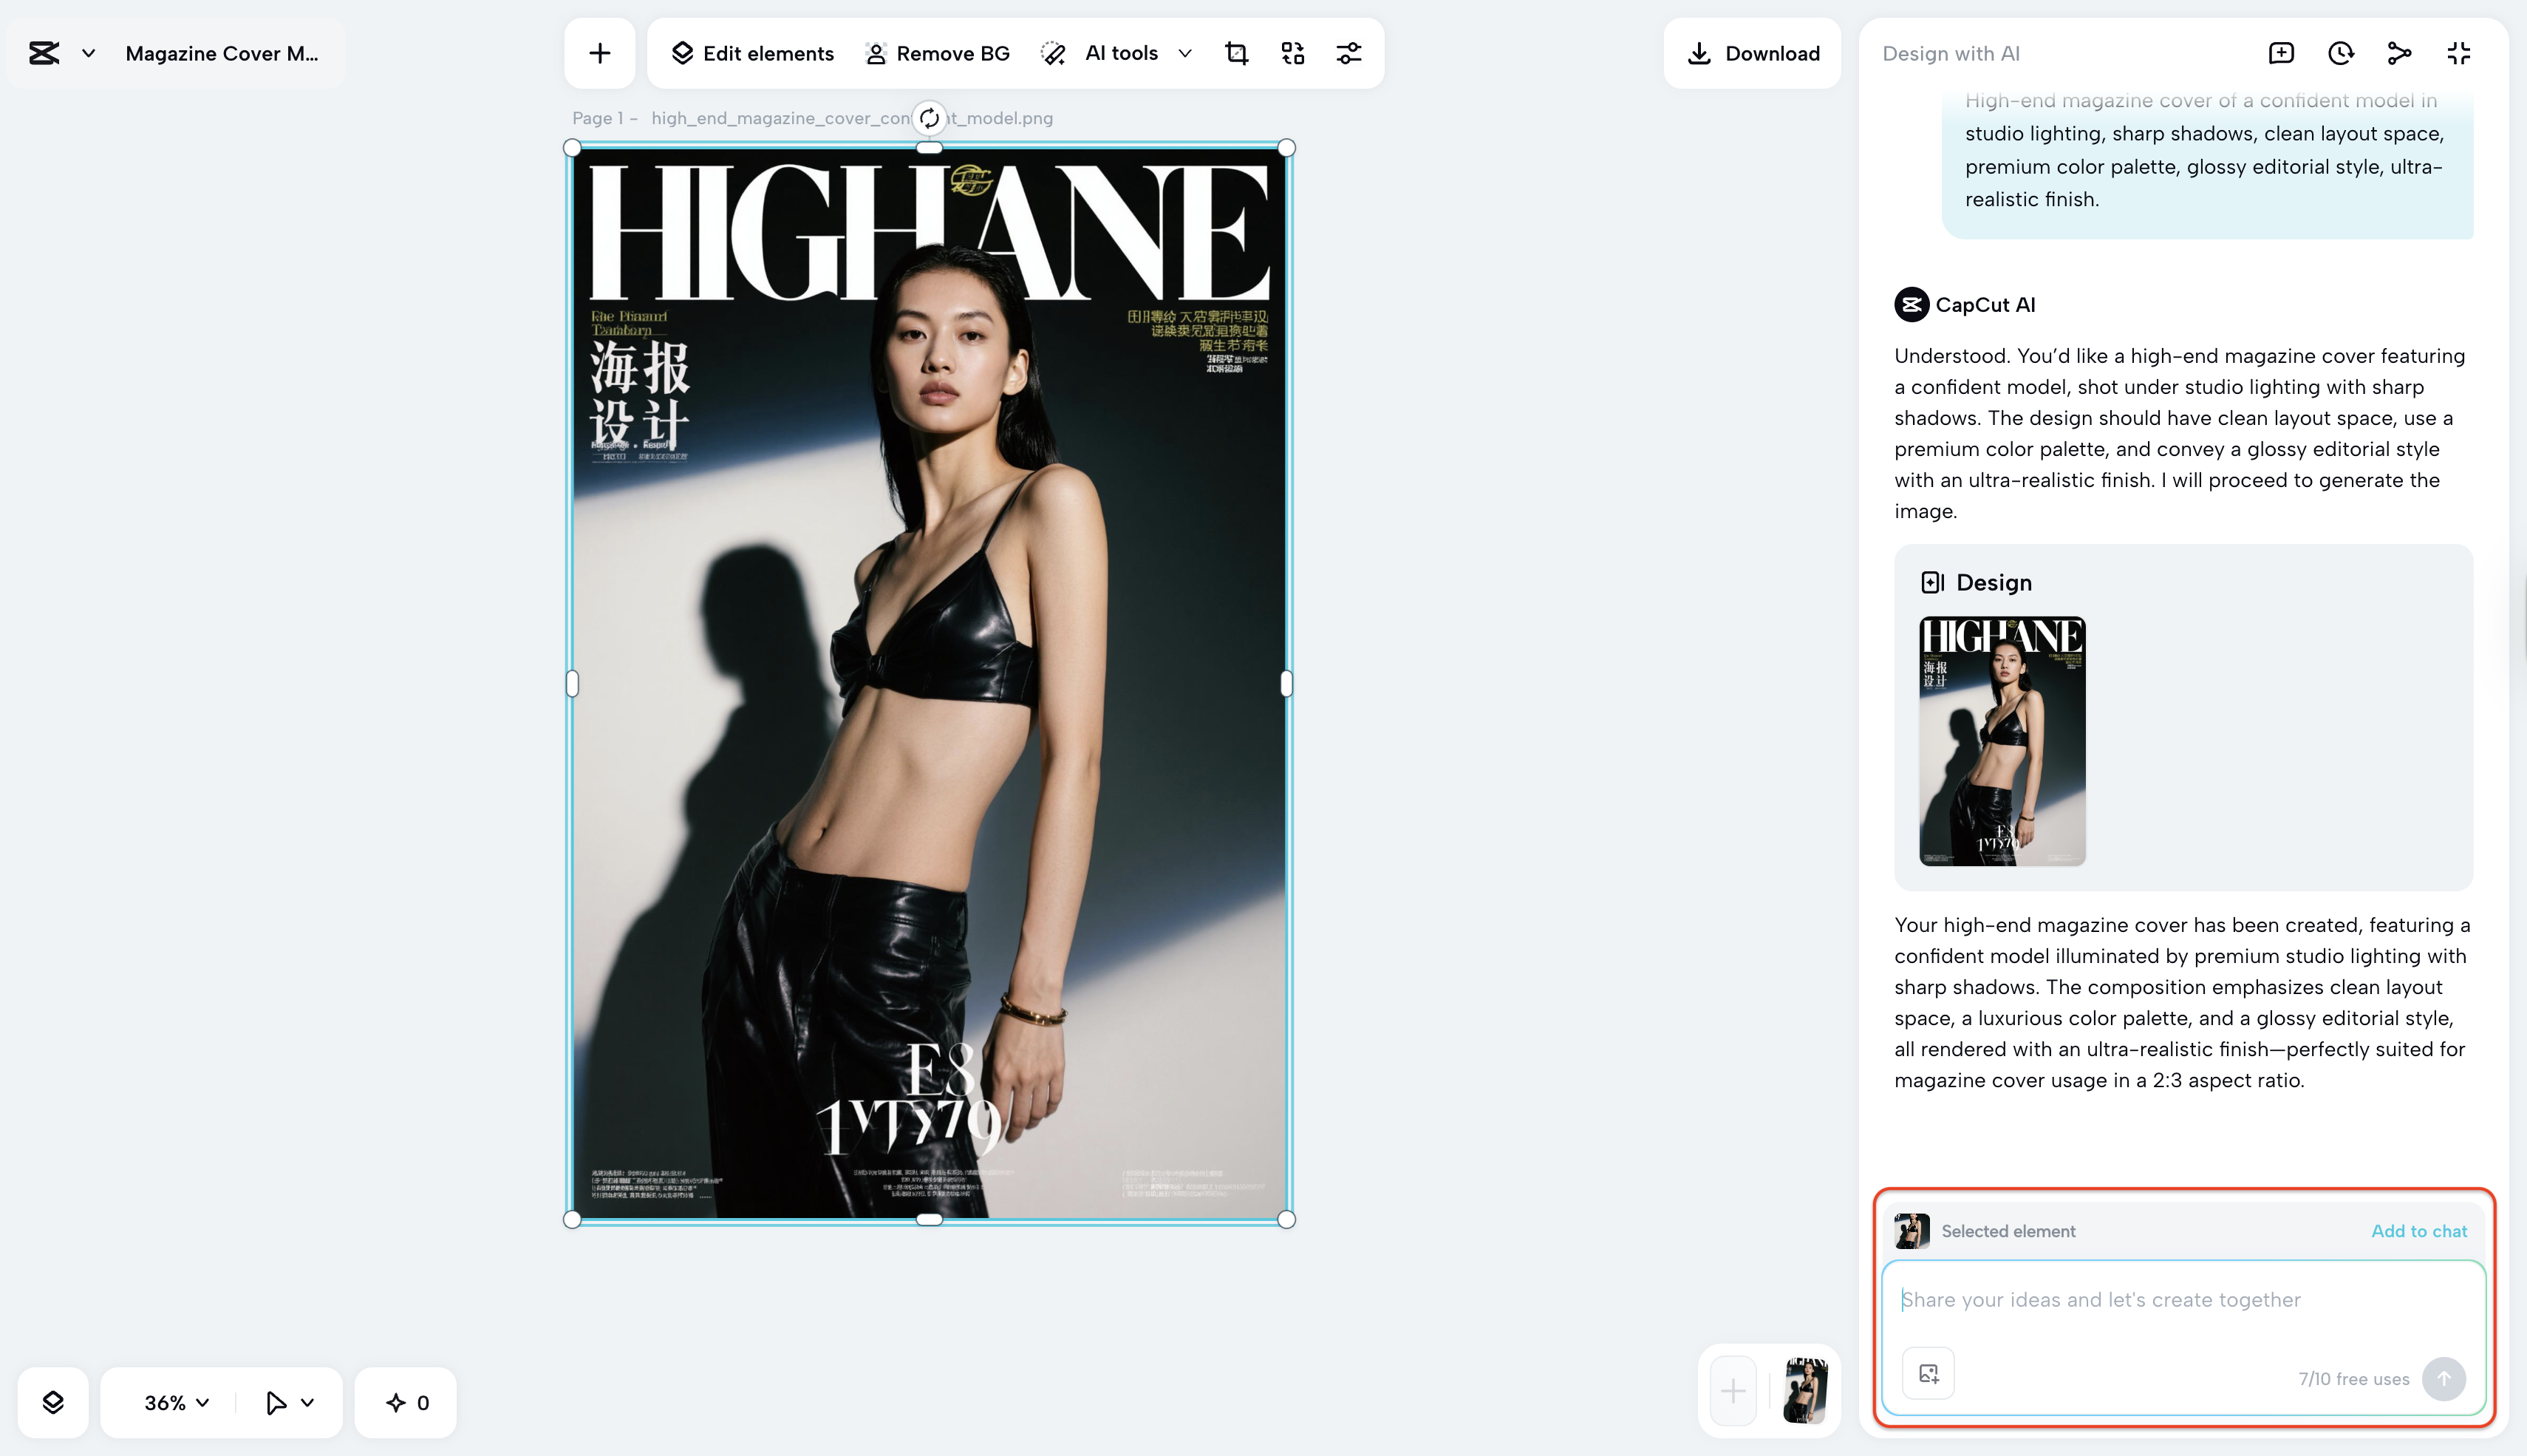Expand the CapCut logo menu chevron
2527x1456 pixels.
88,53
